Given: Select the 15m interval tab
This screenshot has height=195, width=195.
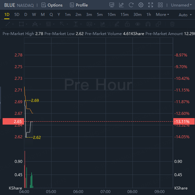Looking at the screenshot, I should [x=124, y=15].
